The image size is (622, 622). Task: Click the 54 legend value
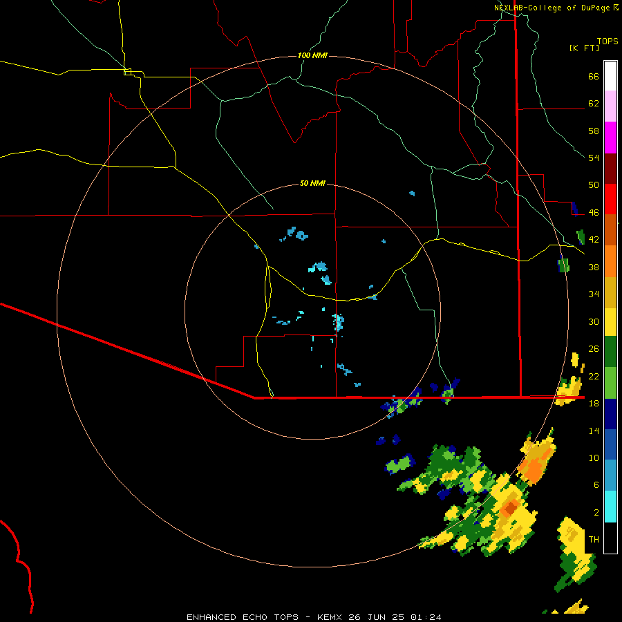click(x=594, y=158)
